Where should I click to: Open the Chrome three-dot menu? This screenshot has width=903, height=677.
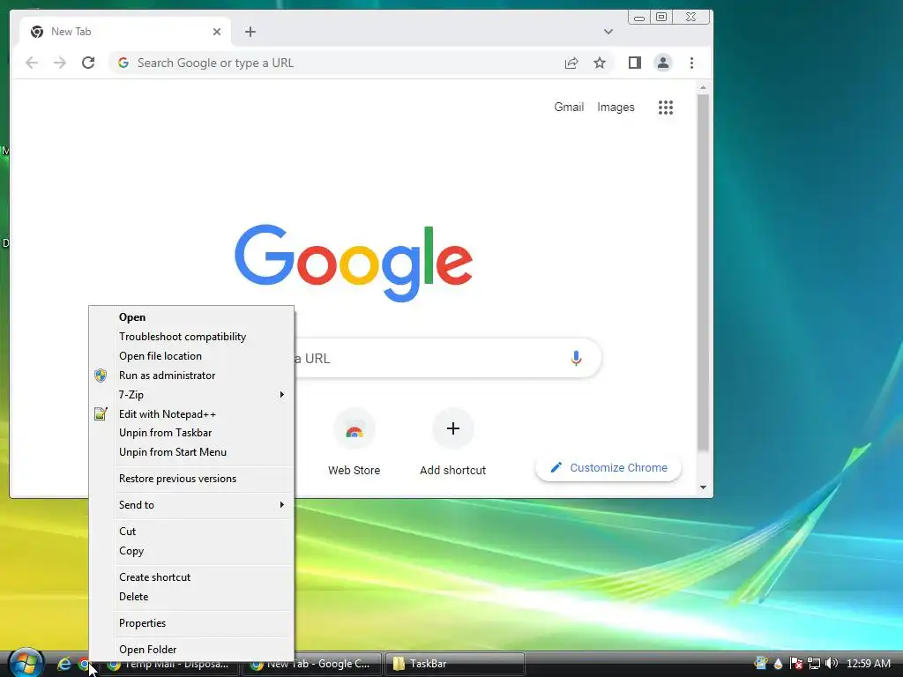pos(691,63)
